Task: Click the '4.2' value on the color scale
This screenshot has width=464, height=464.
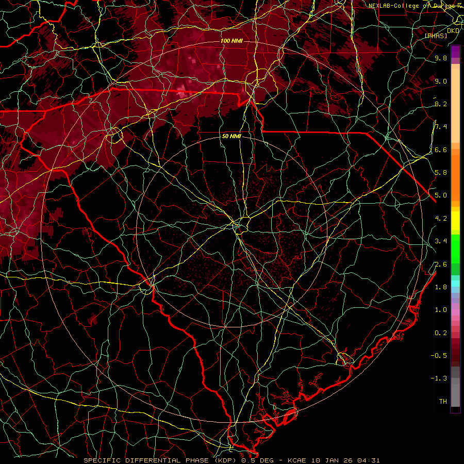Action: [441, 219]
